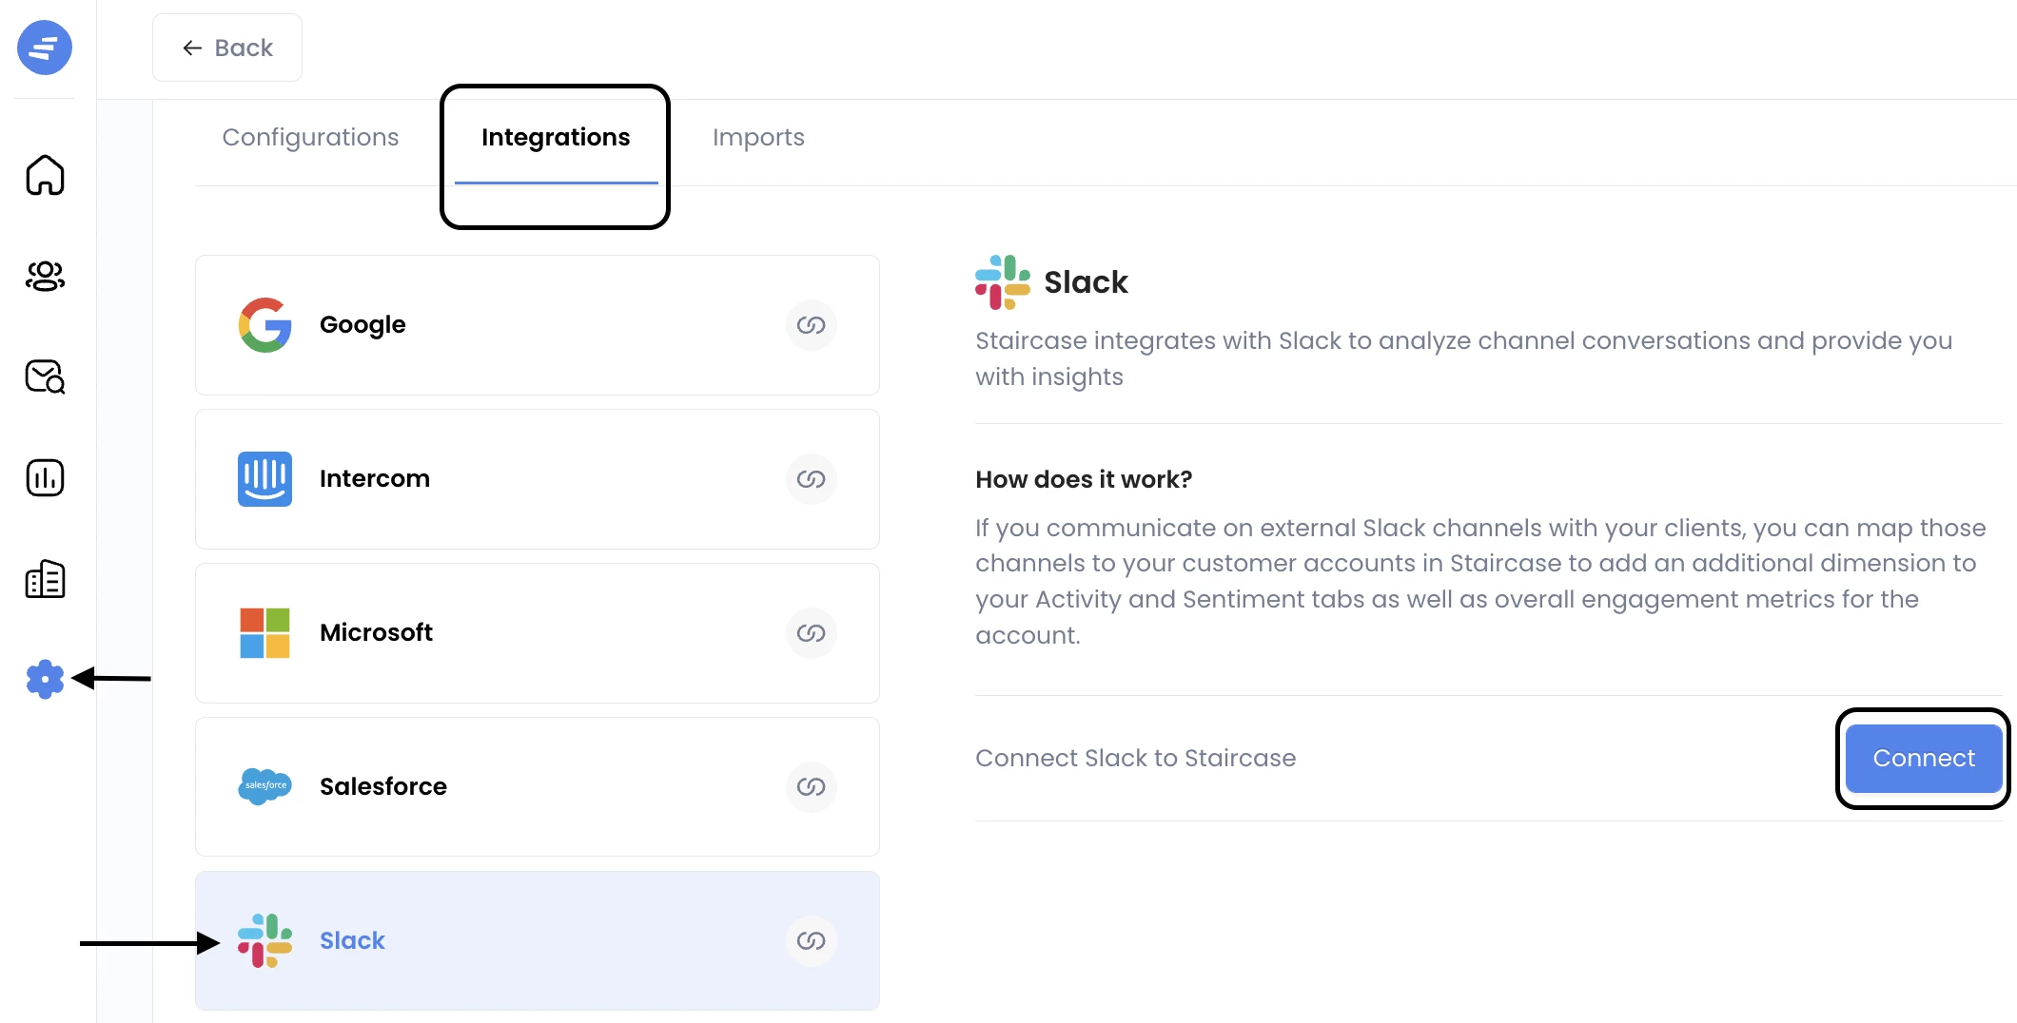Open the building accounts icon
Viewport: 2017px width, 1023px height.
coord(45,579)
